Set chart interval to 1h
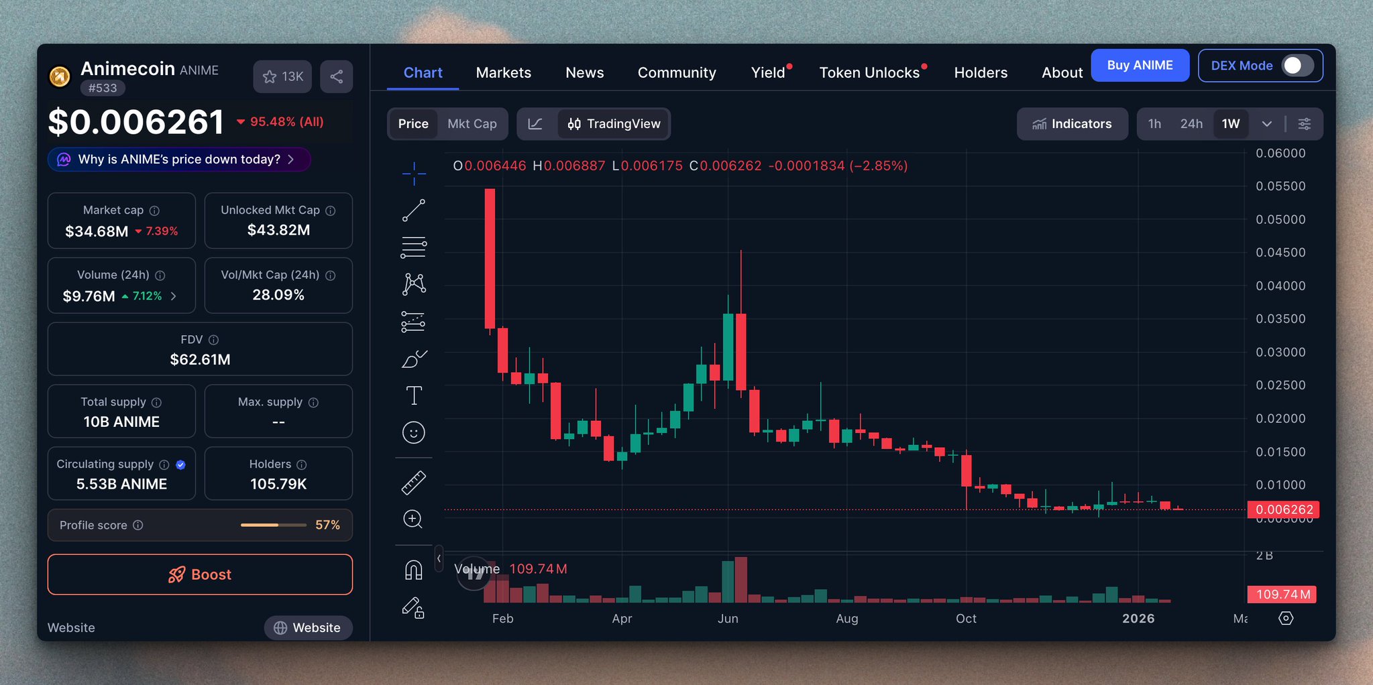The image size is (1373, 685). (x=1154, y=124)
